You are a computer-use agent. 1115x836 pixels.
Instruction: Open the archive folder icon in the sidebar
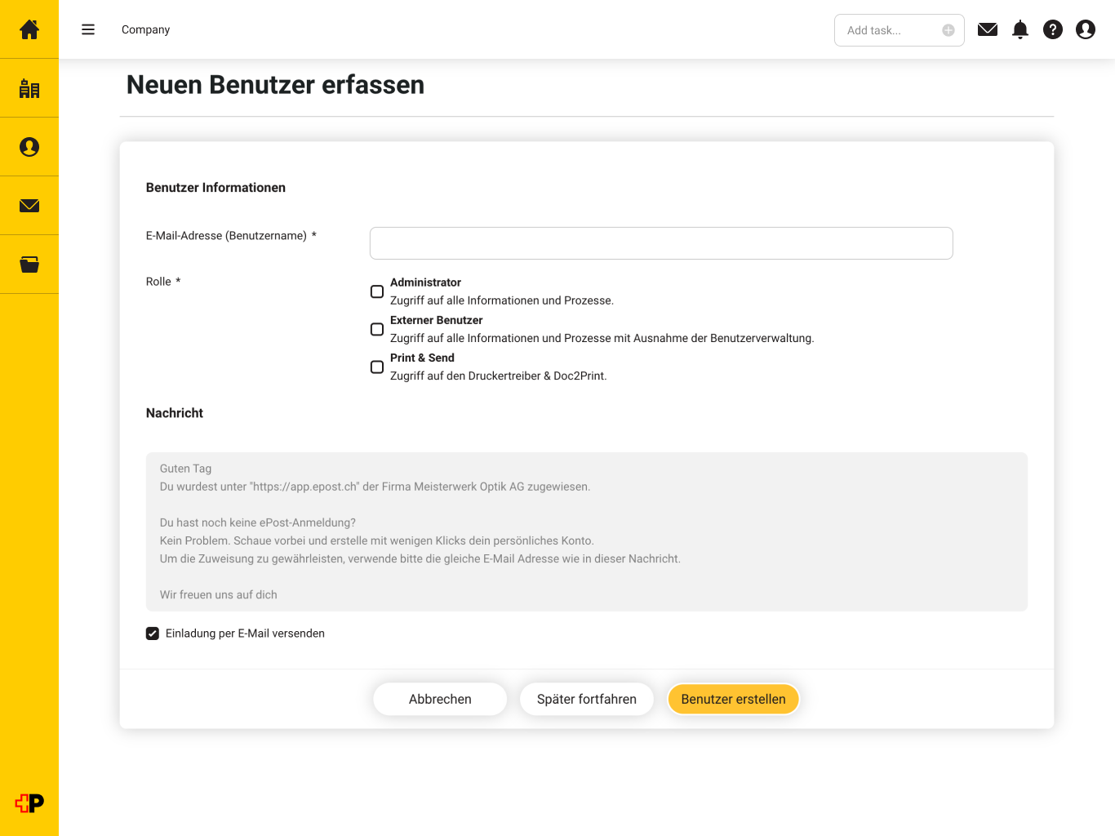29,265
